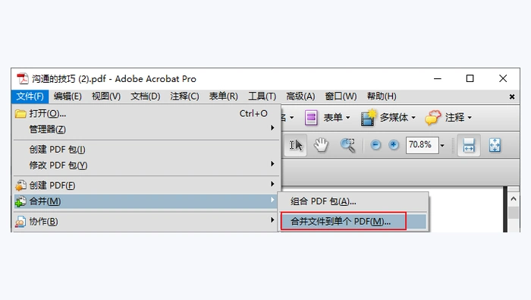Enable scrolling page fit-width view
Image resolution: width=531 pixels, height=300 pixels.
pyautogui.click(x=469, y=145)
